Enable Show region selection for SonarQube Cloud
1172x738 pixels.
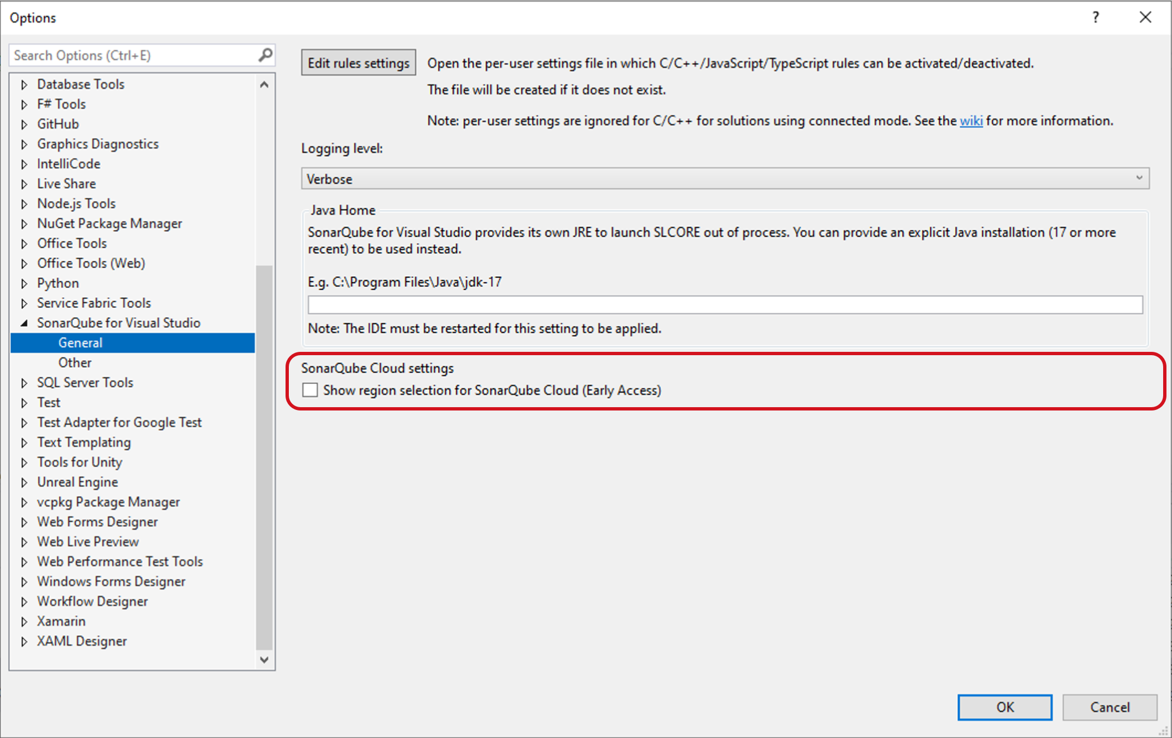point(310,390)
